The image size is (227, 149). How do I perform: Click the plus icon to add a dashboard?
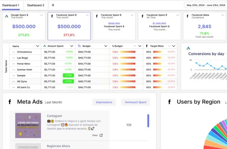pos(53,5)
